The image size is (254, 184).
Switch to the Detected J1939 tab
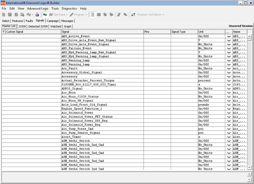(x=38, y=26)
